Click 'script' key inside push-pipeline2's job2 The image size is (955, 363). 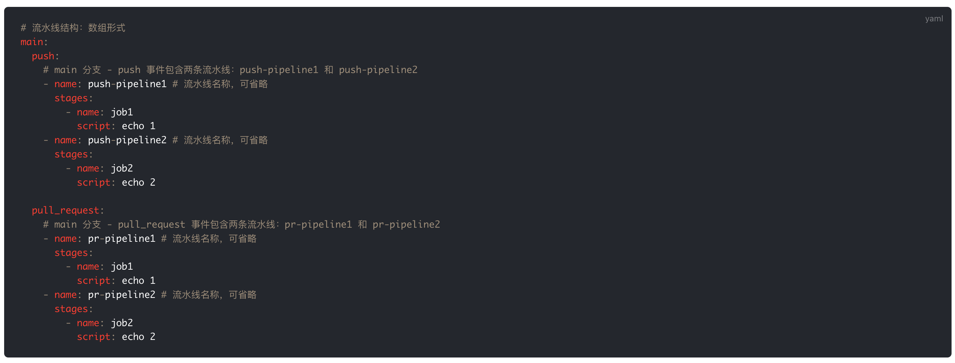point(93,183)
